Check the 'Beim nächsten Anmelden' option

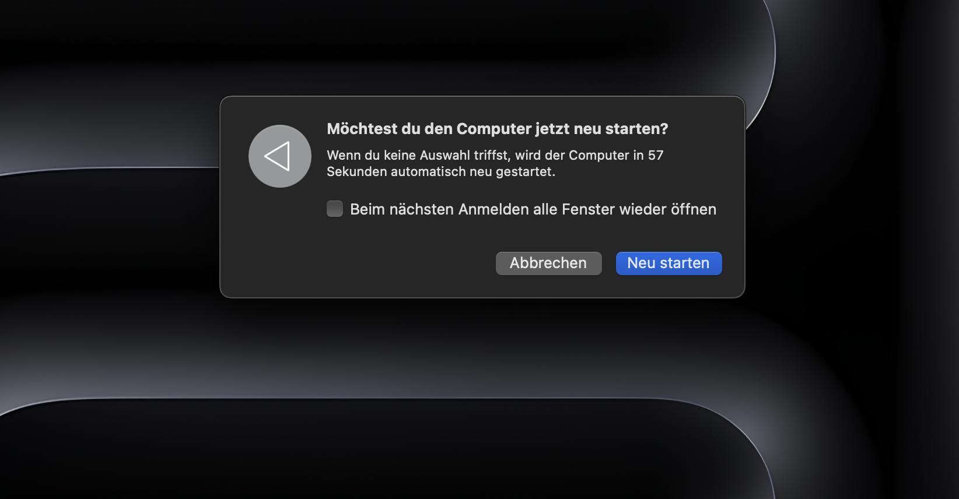[334, 209]
